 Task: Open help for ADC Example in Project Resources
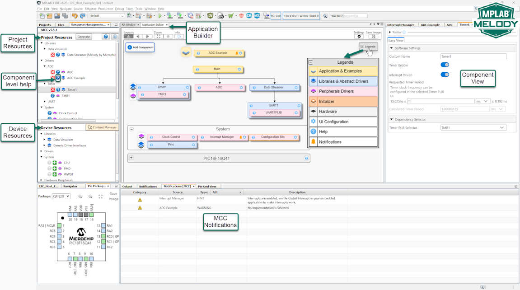click(x=58, y=78)
